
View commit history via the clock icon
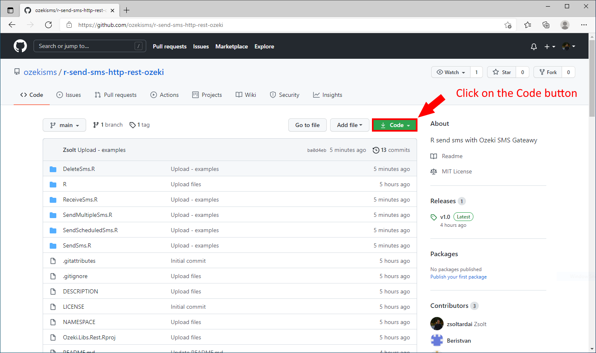376,150
